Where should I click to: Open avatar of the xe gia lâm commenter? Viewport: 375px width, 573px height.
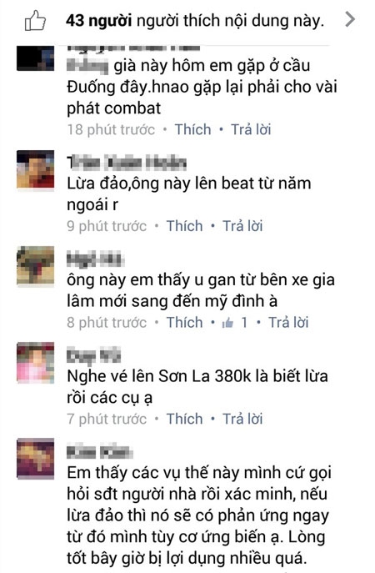point(36,266)
